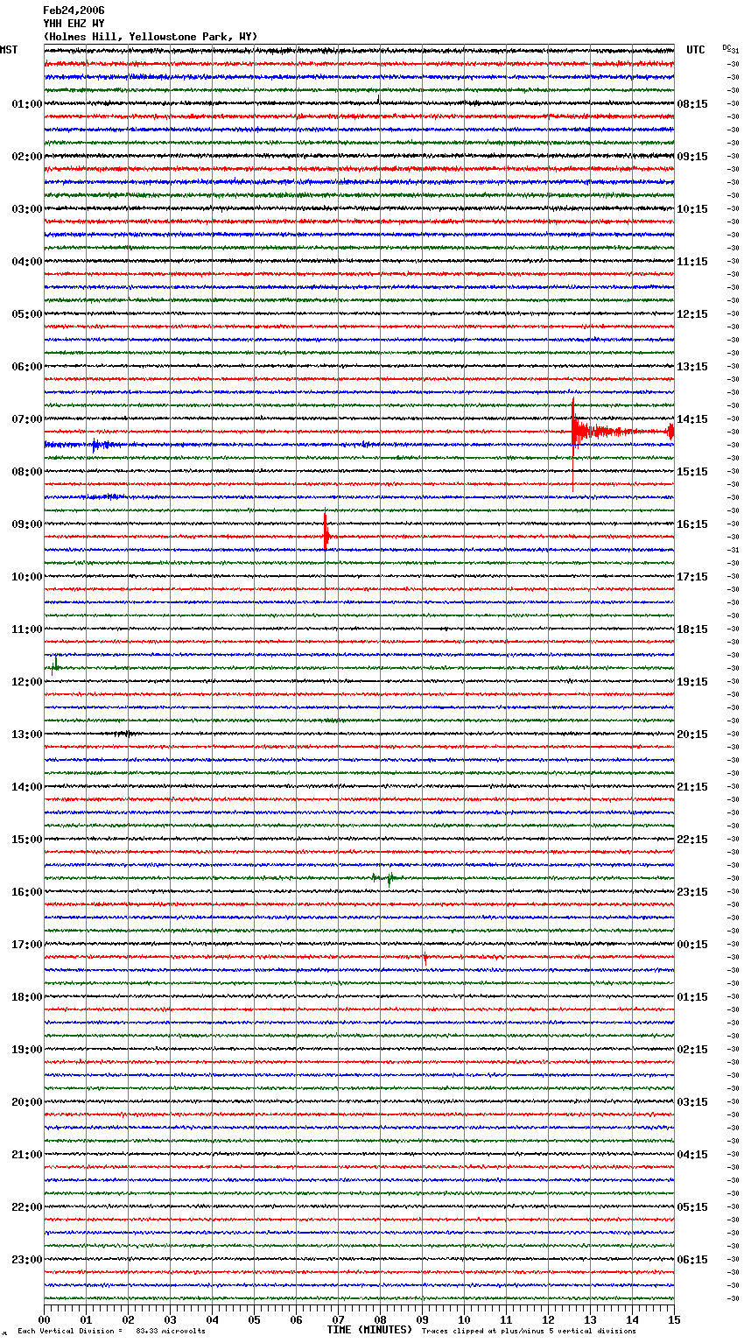Image resolution: width=744 pixels, height=1343 pixels.
Task: Select the 06:00 MST time label
Action: click(26, 367)
